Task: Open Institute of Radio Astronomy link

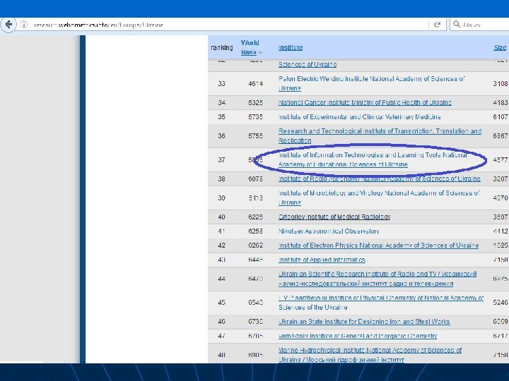Action: [379, 179]
